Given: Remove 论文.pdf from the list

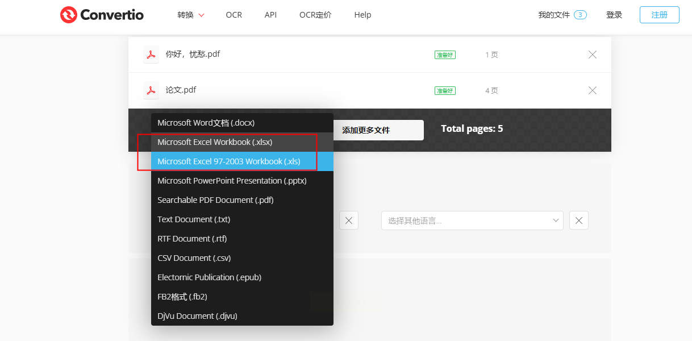Looking at the screenshot, I should 593,90.
